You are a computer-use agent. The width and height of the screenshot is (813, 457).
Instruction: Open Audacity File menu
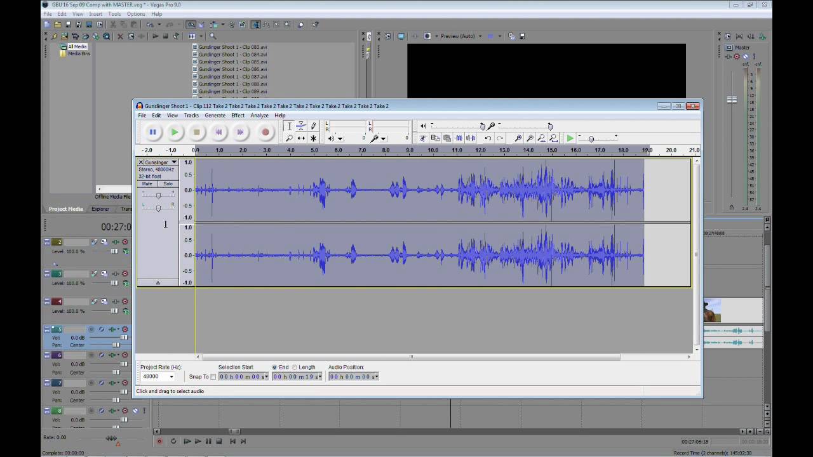click(x=142, y=116)
